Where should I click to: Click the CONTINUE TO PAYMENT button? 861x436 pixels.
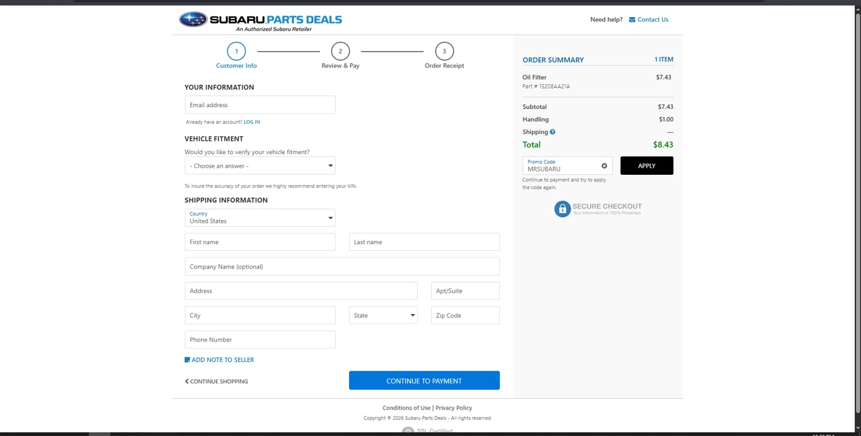(424, 380)
